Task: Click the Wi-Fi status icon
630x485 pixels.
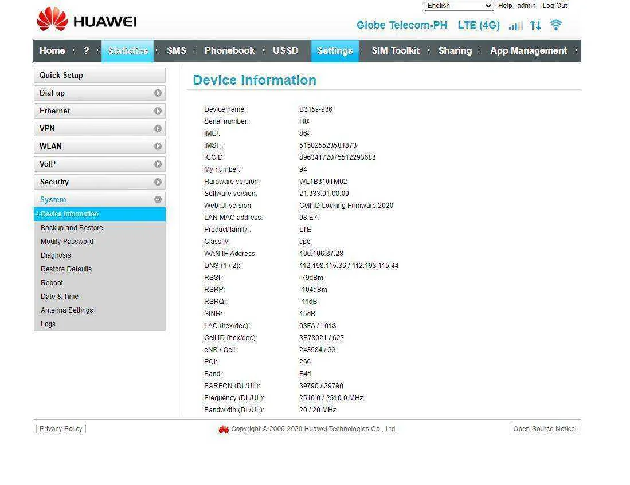Action: [556, 25]
